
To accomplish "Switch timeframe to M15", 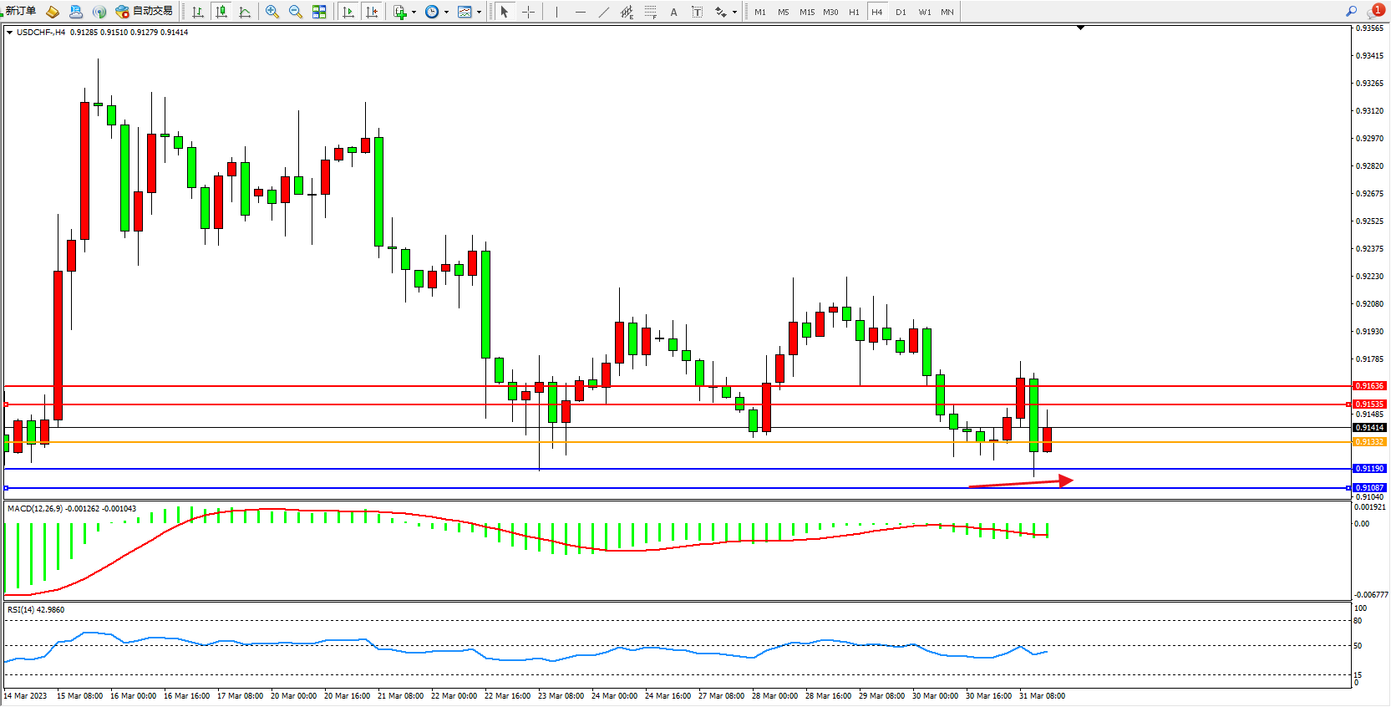I will [806, 12].
